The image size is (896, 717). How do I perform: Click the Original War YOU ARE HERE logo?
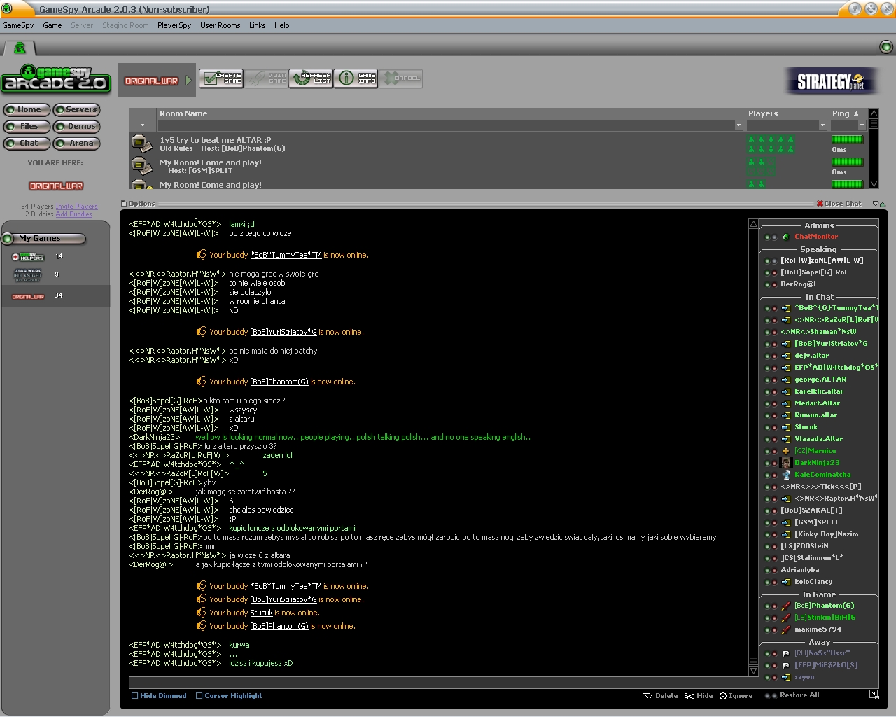pyautogui.click(x=56, y=186)
